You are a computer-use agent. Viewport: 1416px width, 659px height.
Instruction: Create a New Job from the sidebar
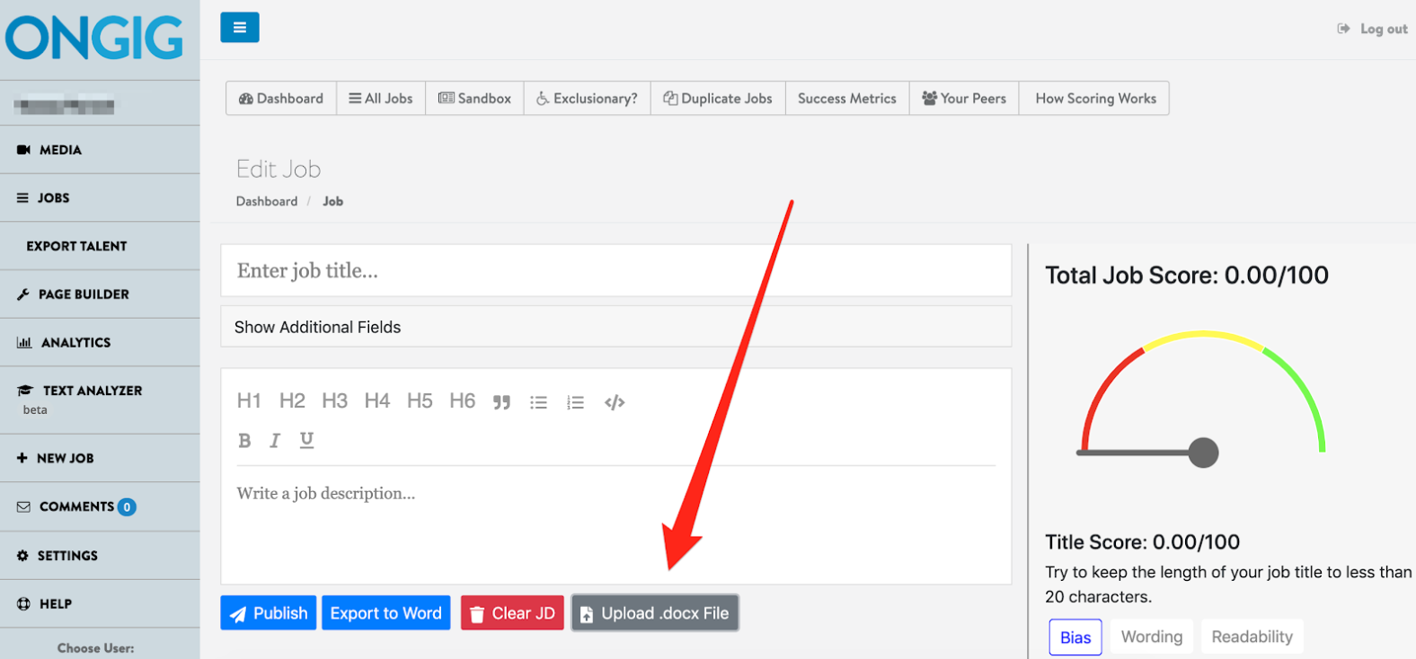coord(100,458)
